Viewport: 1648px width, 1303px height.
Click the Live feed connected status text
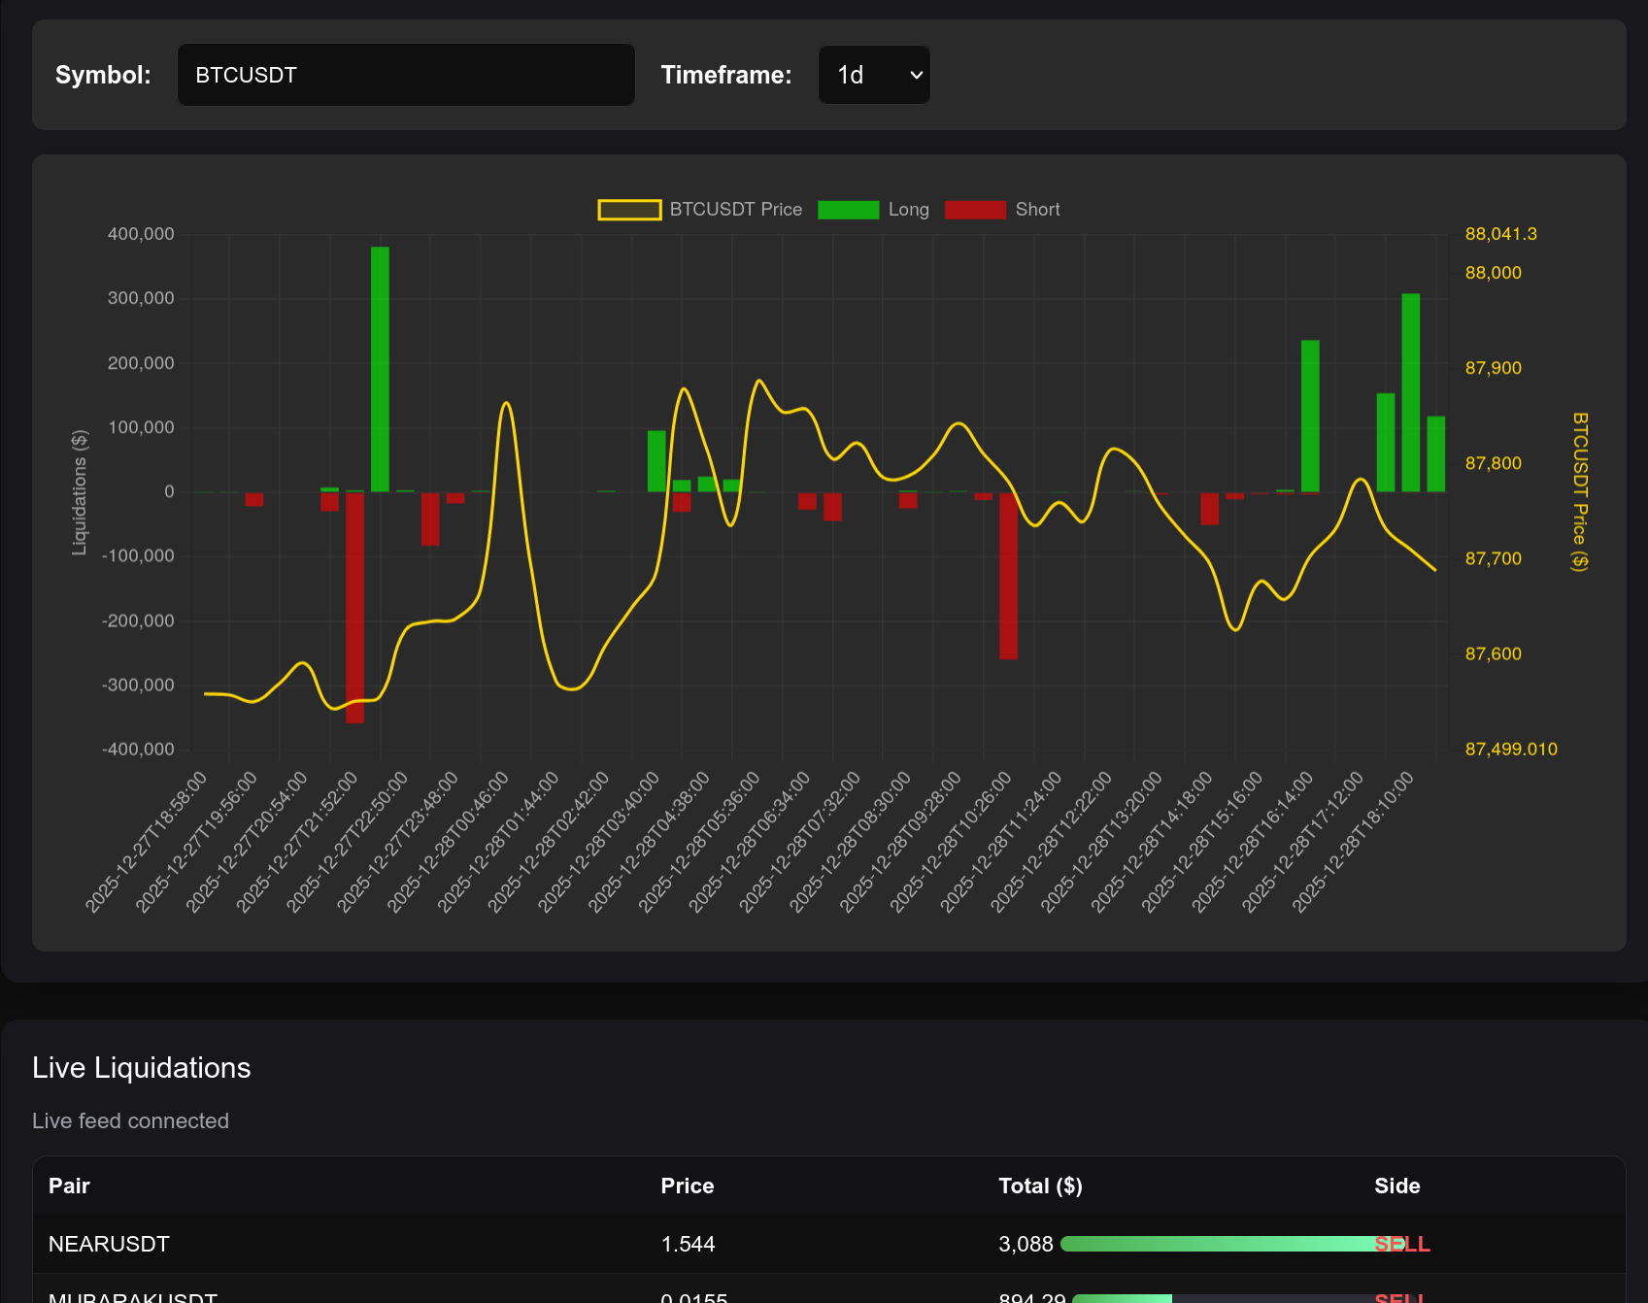(131, 1120)
